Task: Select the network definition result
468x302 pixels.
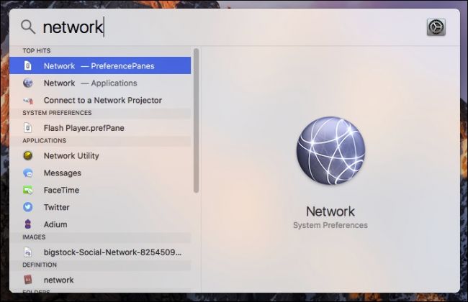Action: [100, 280]
